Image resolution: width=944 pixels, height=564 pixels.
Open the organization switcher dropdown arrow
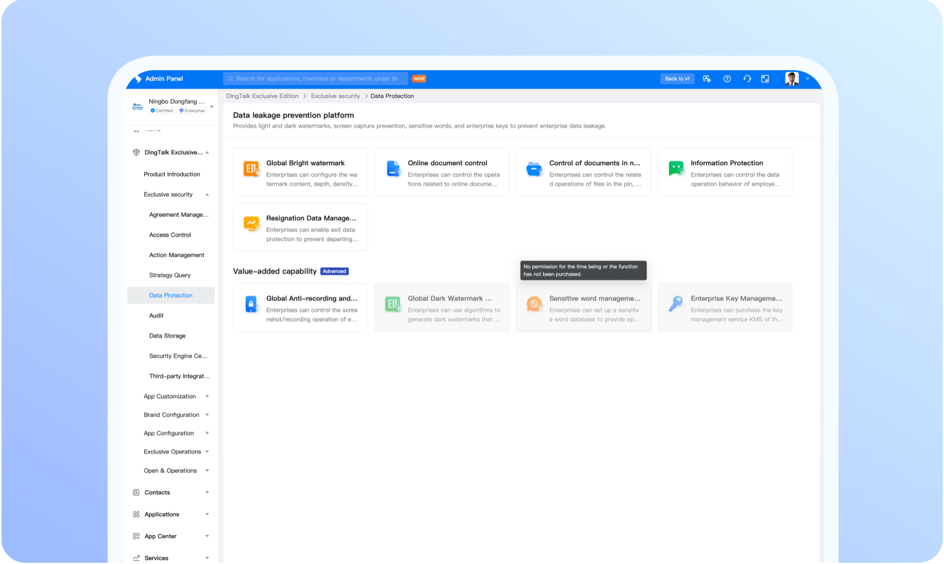211,107
